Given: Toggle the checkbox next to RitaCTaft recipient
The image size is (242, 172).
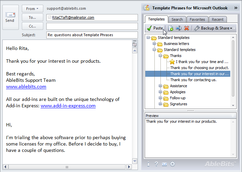Looking at the screenshot, I should pyautogui.click(x=50, y=17).
